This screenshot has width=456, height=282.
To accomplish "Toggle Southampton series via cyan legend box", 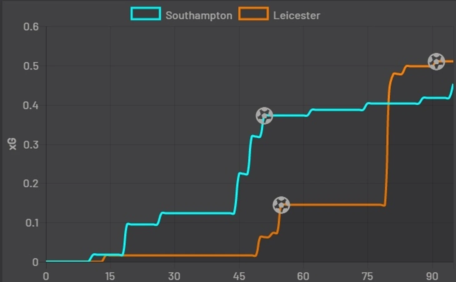I will pos(146,14).
